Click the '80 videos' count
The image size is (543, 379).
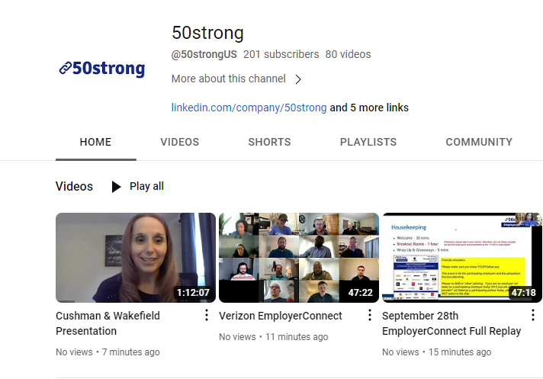pos(348,54)
